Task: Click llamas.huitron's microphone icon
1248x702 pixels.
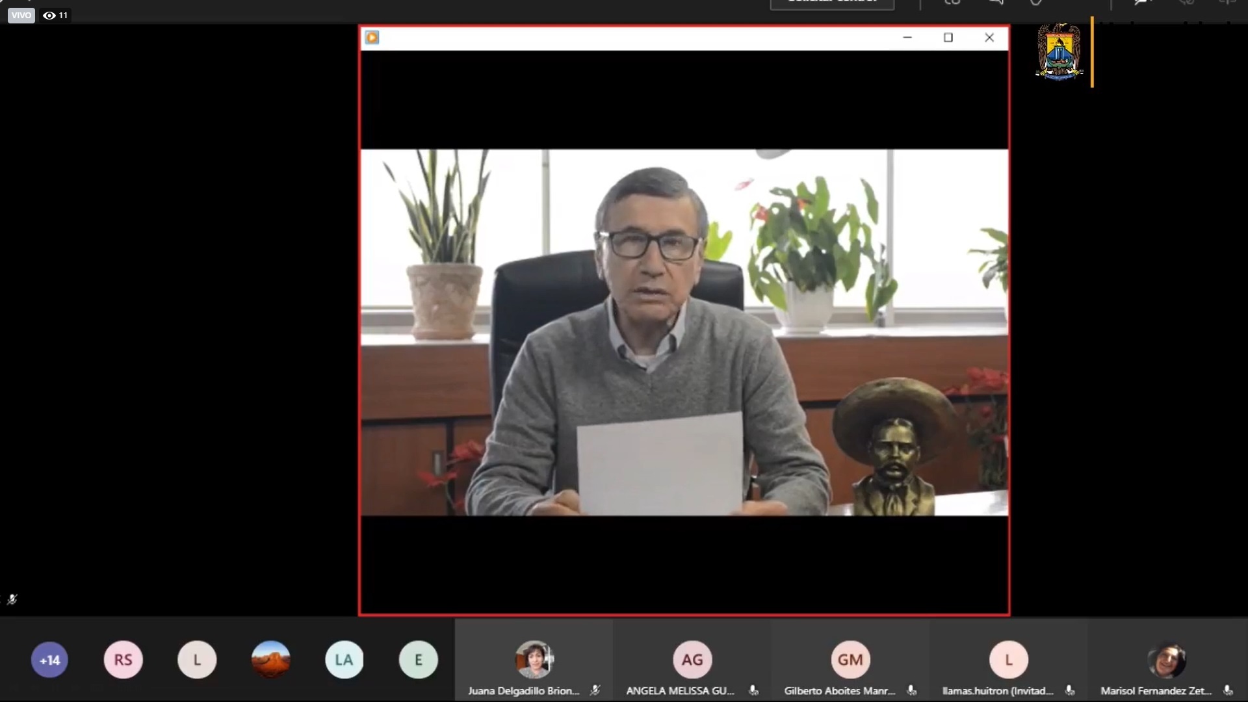Action: click(x=1070, y=691)
